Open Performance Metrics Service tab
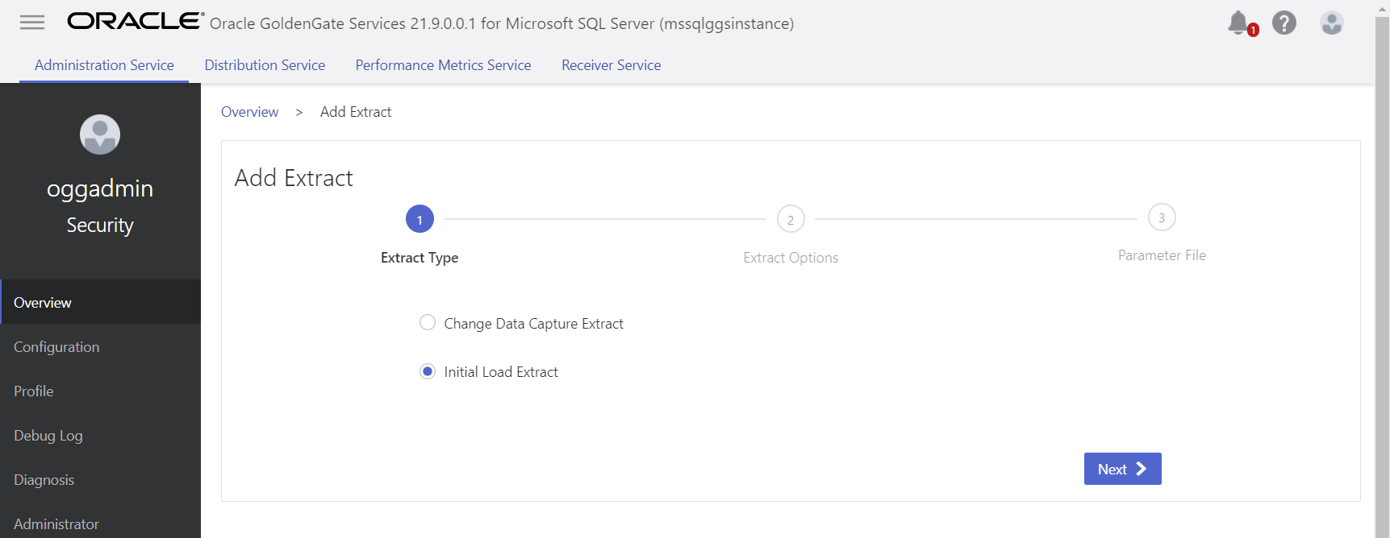Image resolution: width=1390 pixels, height=538 pixels. pyautogui.click(x=443, y=65)
